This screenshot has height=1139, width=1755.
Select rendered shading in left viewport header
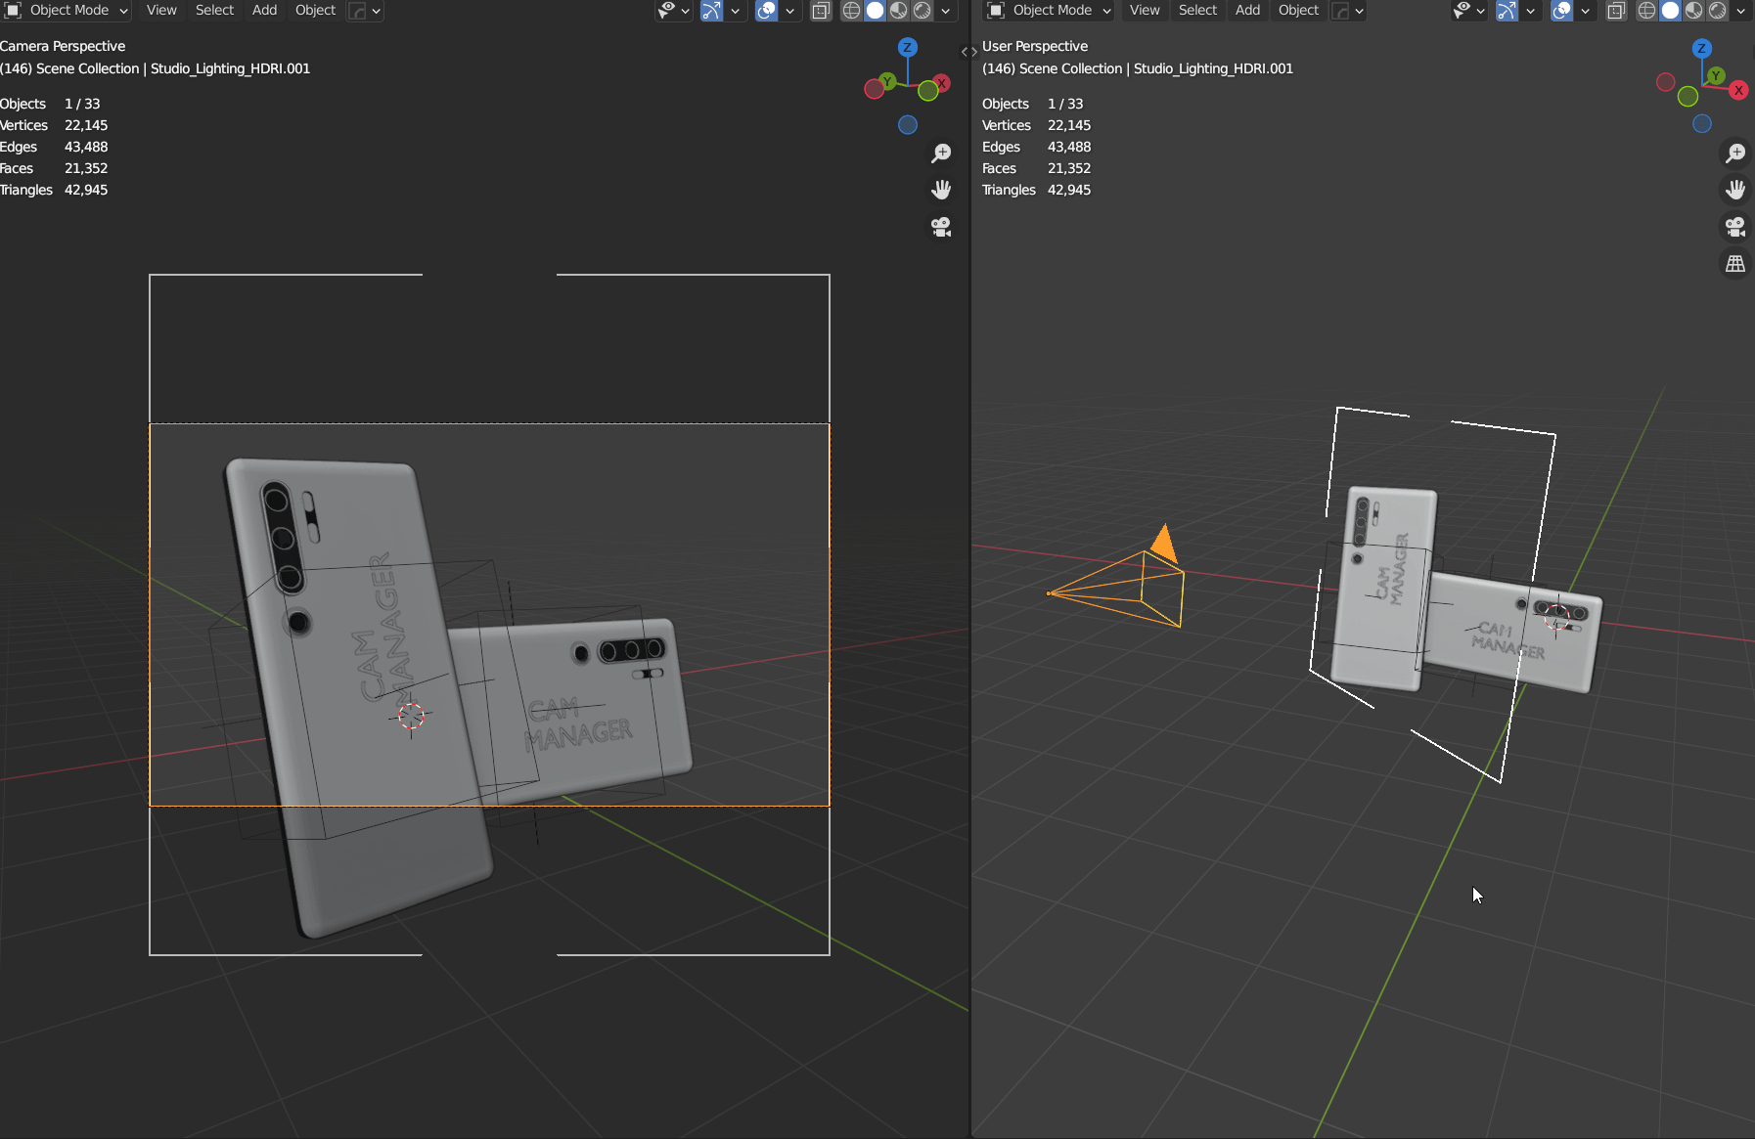coord(922,11)
